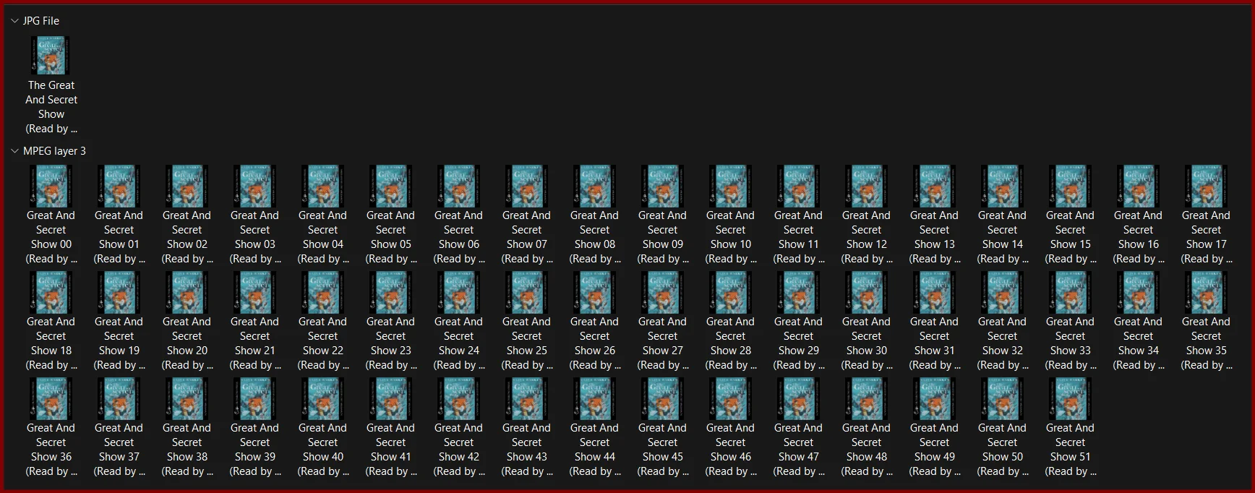Select Great And Secret Show 48 file icon
1255x493 pixels.
click(x=867, y=398)
